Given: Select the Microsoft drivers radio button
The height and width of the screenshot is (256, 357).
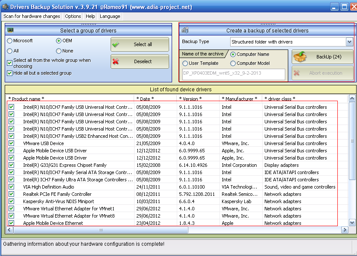Looking at the screenshot, I should (x=9, y=41).
